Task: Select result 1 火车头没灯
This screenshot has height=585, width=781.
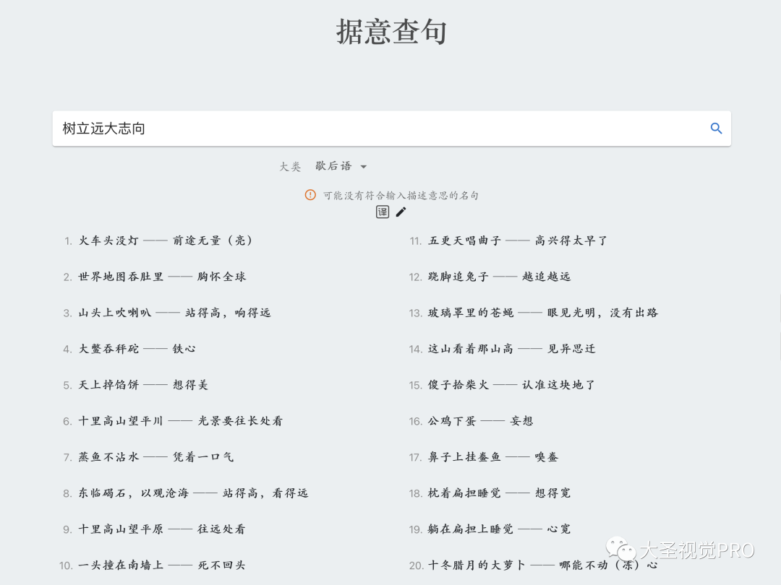Action: tap(166, 240)
